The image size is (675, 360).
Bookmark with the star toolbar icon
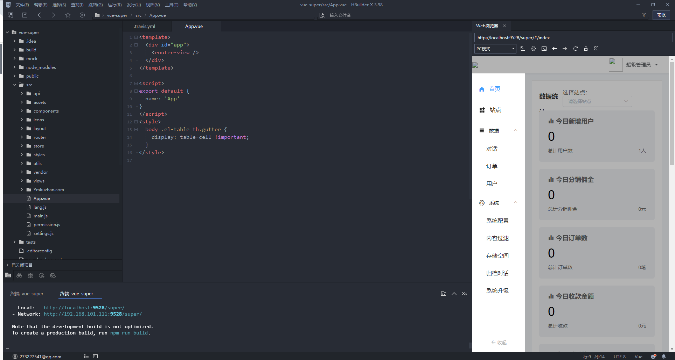[x=68, y=15]
